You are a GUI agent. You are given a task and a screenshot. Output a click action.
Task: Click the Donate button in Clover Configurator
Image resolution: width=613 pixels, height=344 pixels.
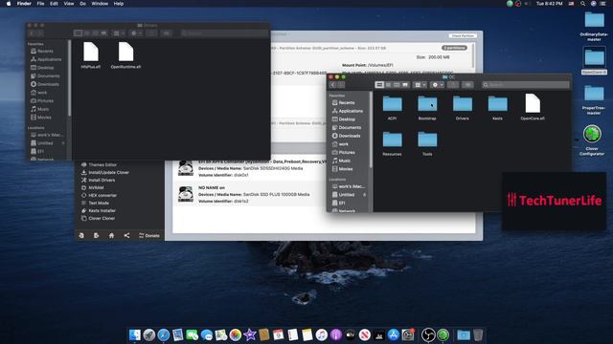click(149, 236)
